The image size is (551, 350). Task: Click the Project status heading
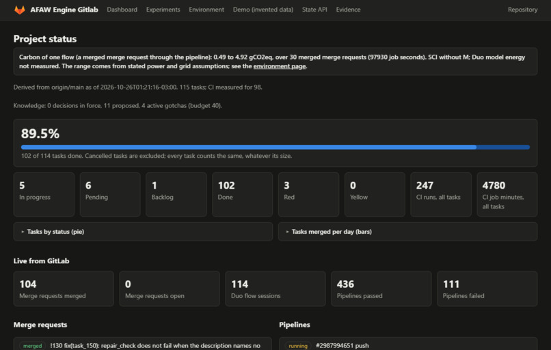coord(45,39)
